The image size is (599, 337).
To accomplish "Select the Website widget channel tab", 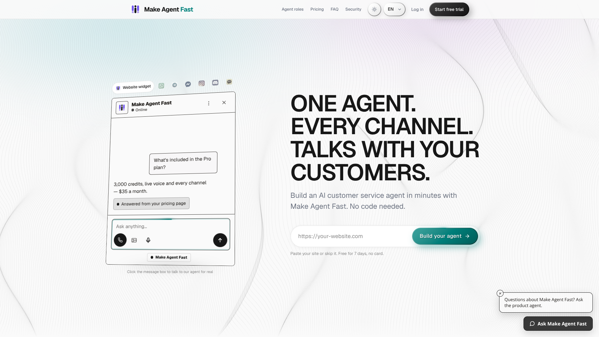I will 133,87.
